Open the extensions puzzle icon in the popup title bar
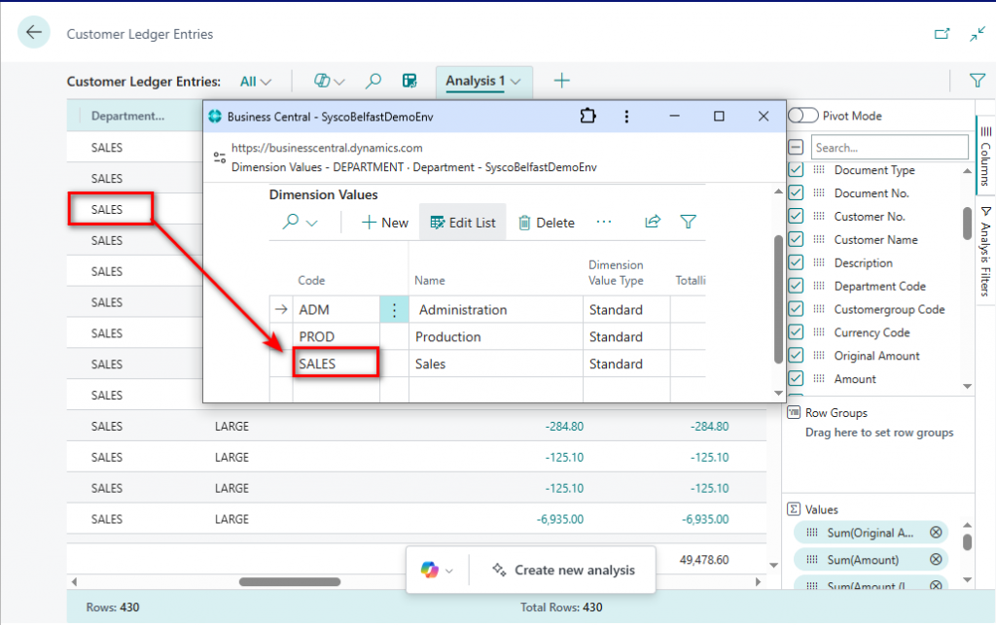Viewport: 996px width, 625px height. 587,116
